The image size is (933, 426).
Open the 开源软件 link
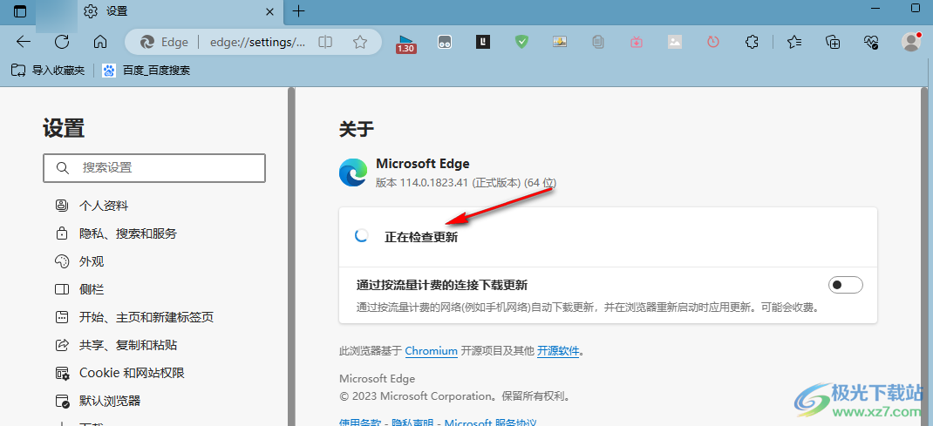558,351
